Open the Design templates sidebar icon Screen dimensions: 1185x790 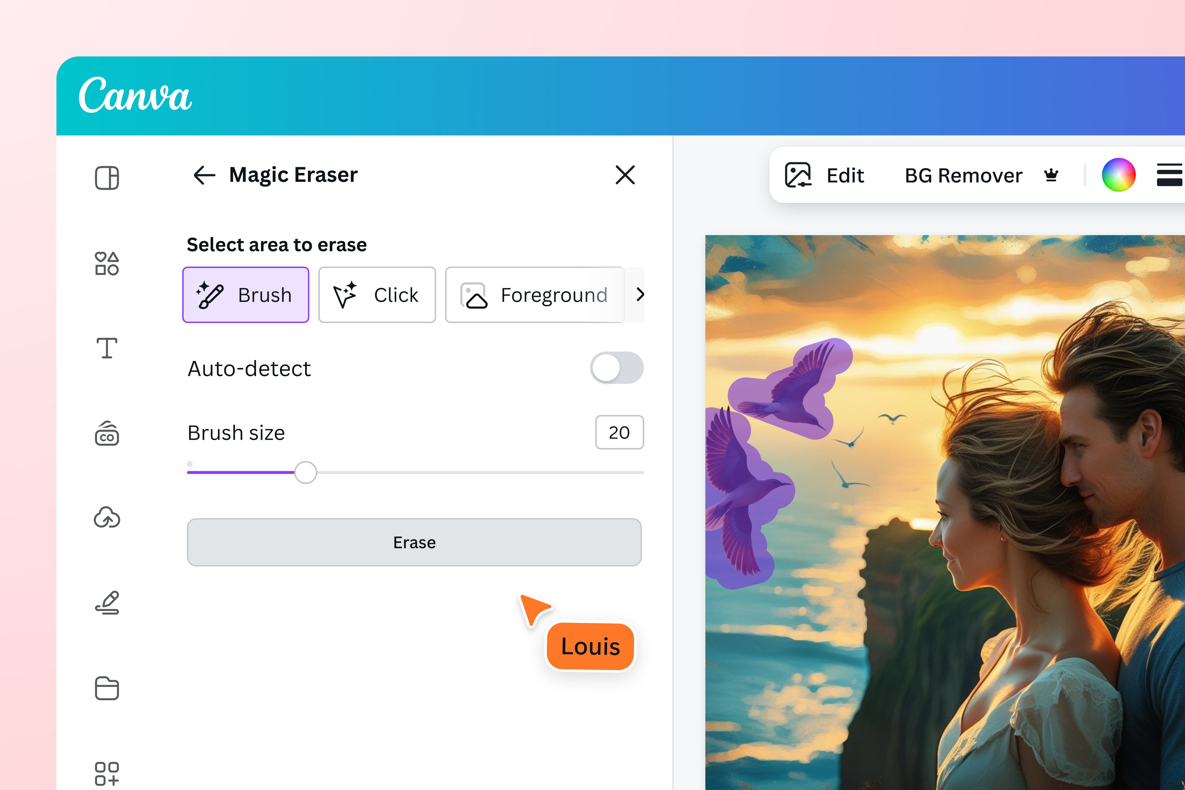(107, 178)
